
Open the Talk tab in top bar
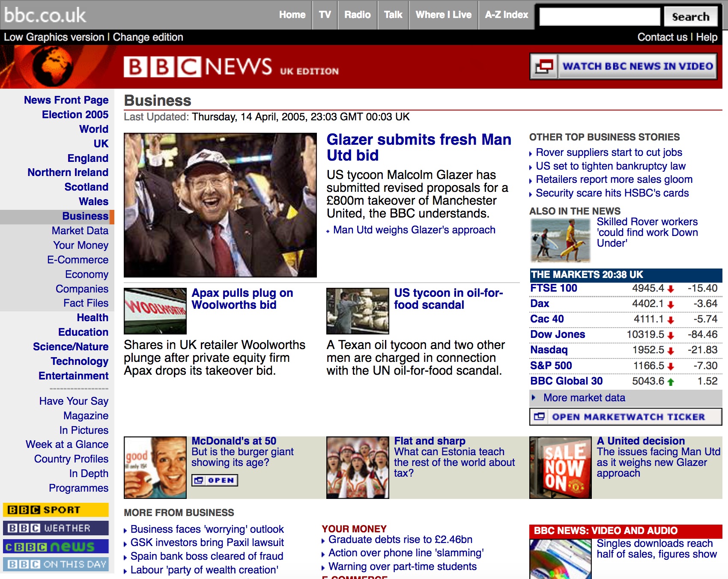(393, 15)
